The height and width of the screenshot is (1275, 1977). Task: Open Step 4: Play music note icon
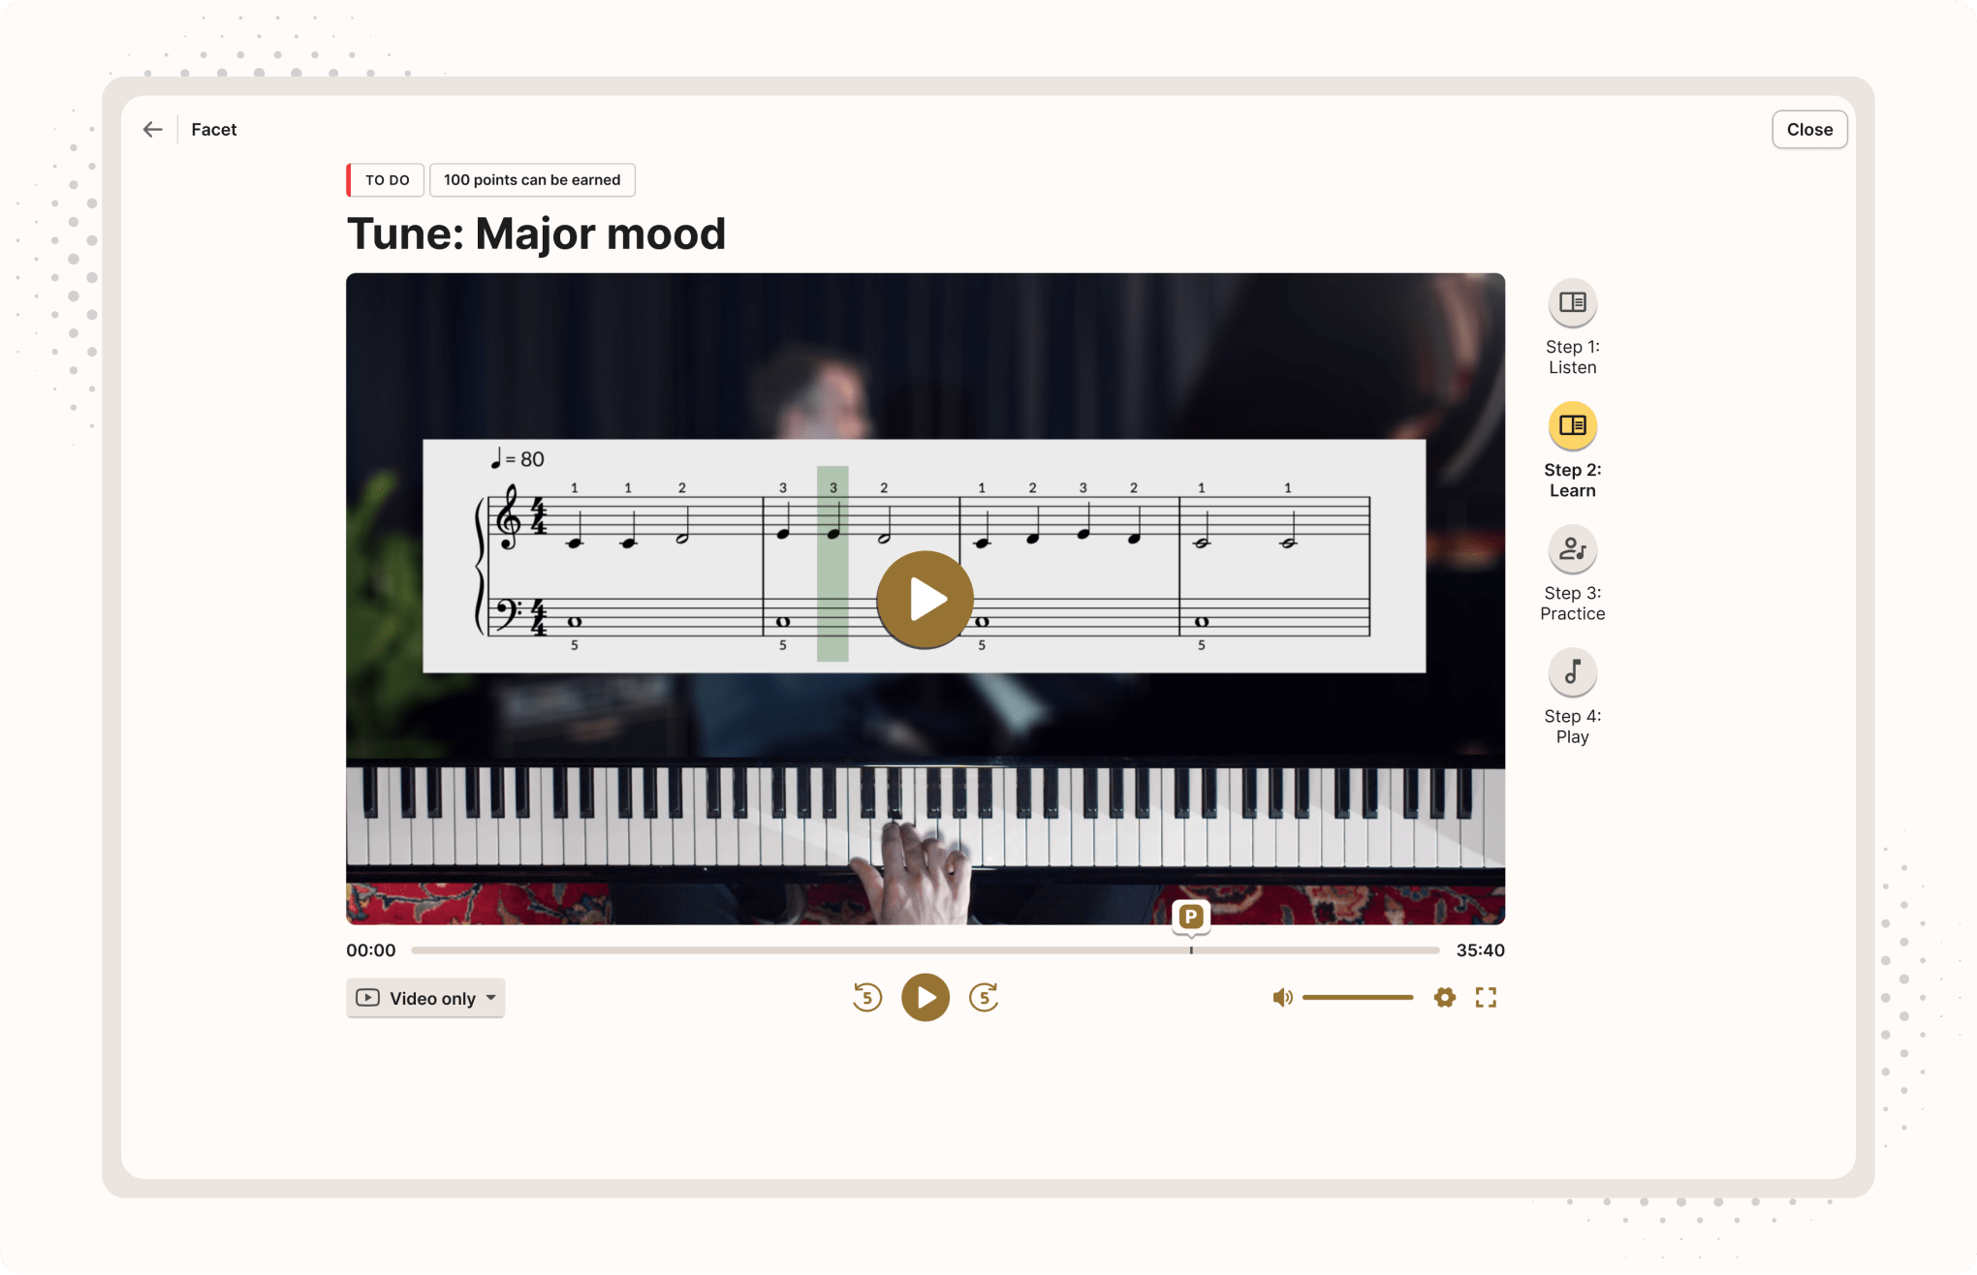pyautogui.click(x=1572, y=672)
